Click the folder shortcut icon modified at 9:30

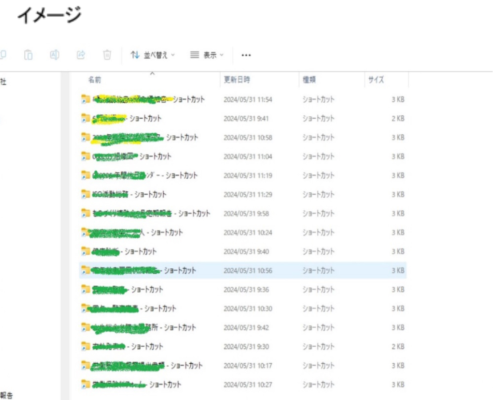(x=86, y=346)
